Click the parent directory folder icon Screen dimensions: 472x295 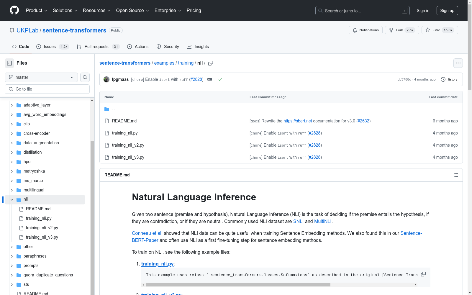[107, 109]
